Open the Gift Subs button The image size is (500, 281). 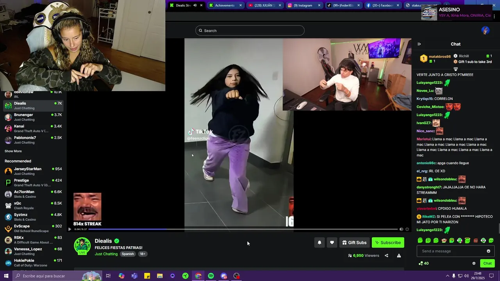(354, 242)
